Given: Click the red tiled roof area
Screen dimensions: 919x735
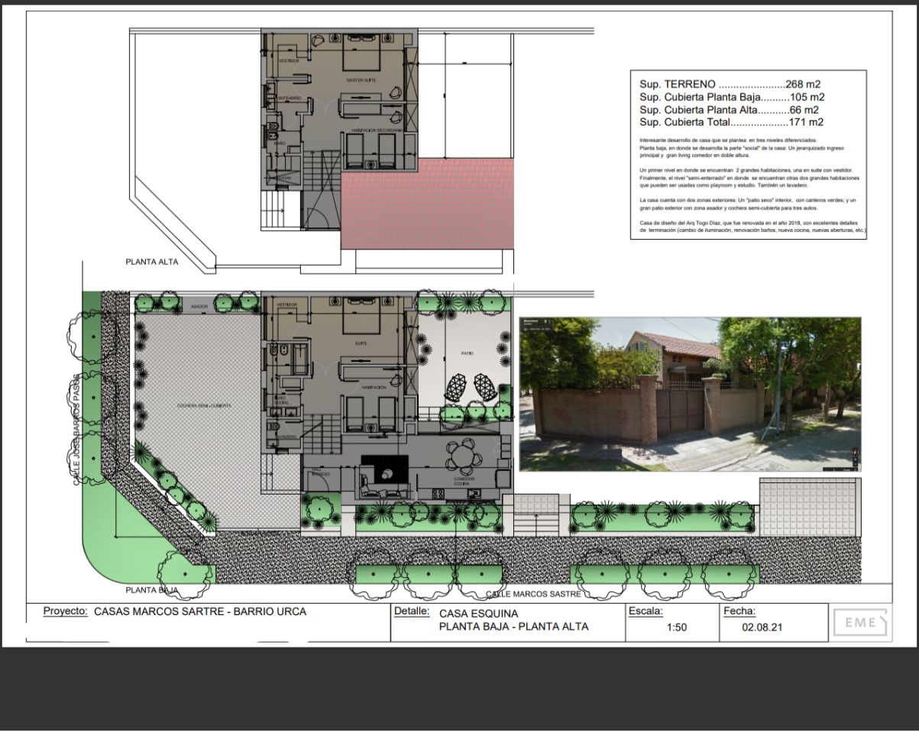Looking at the screenshot, I should click(x=428, y=208).
